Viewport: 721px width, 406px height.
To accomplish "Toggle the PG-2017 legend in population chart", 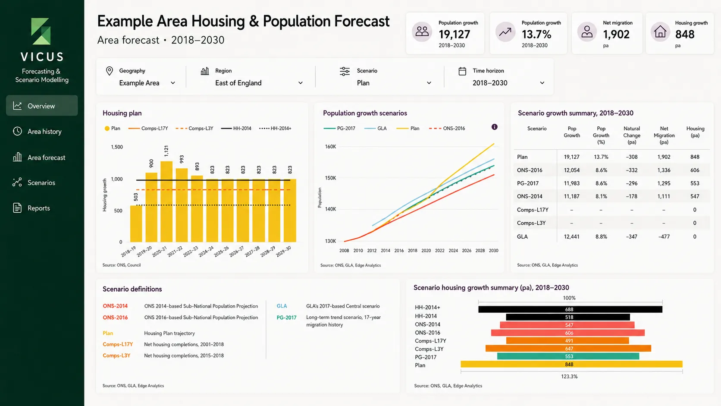I will (340, 128).
